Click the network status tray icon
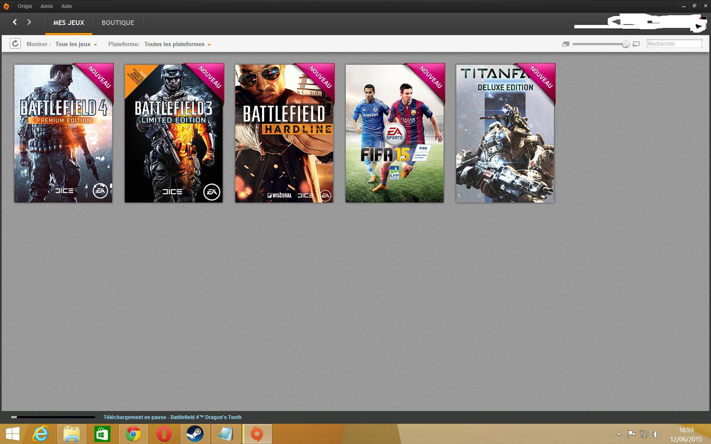Viewport: 711px width, 444px height. click(644, 434)
